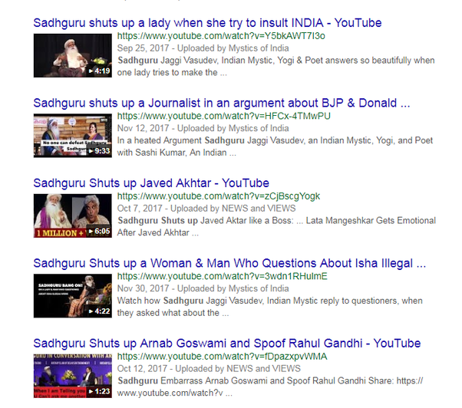
Task: Click the play badge showing 4:22 duration
Action: (x=100, y=311)
